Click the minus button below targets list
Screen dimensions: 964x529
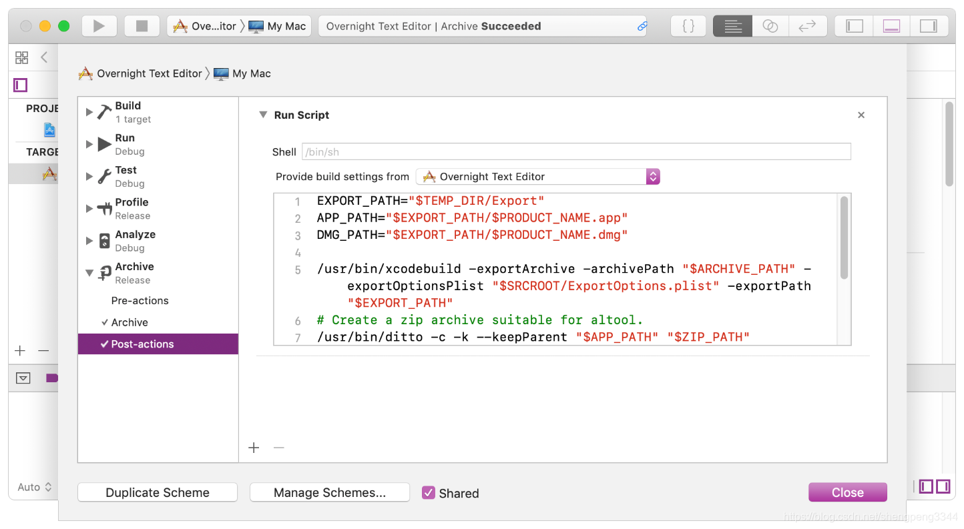(43, 351)
